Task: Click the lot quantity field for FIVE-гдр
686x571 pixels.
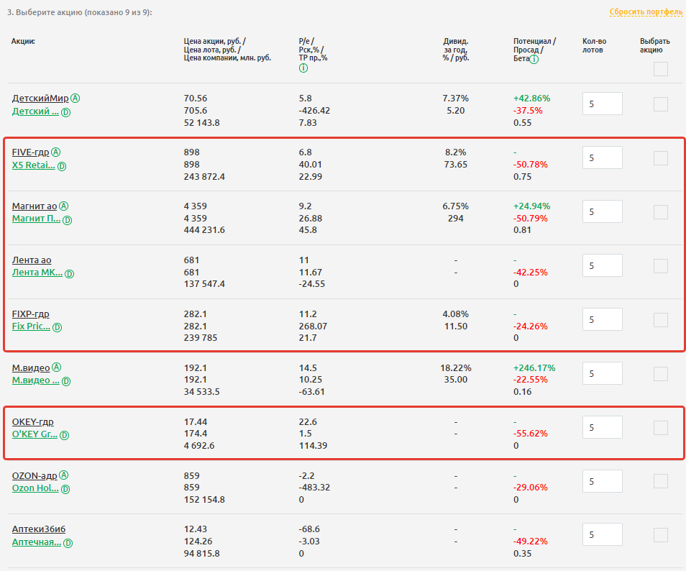Action: pyautogui.click(x=602, y=158)
